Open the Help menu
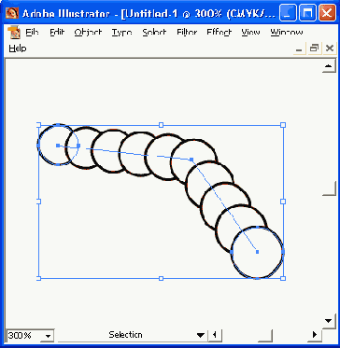Viewport: 340px width, 348px height. click(18, 49)
